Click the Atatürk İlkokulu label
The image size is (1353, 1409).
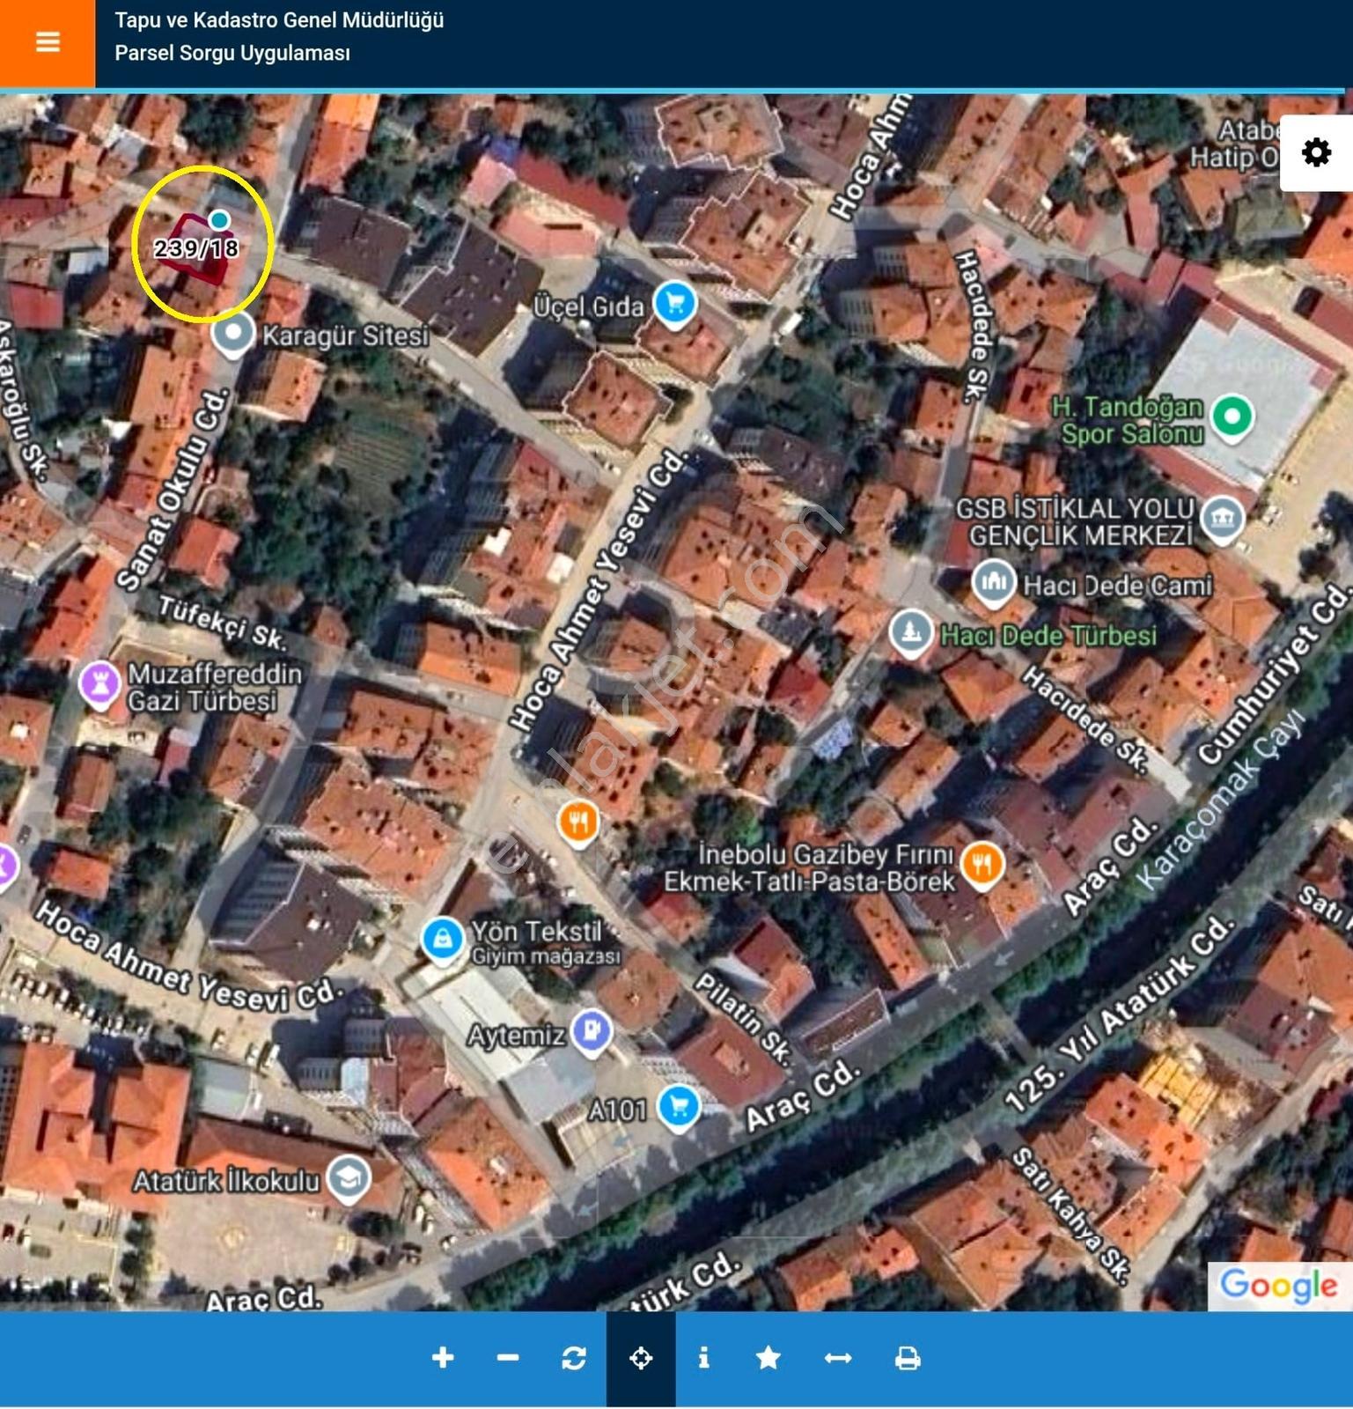point(226,1181)
